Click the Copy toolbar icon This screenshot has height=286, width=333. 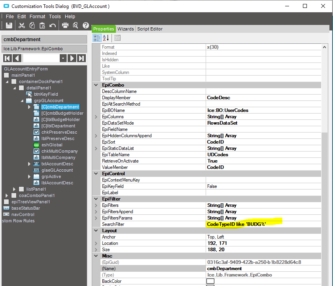[x=32, y=25]
